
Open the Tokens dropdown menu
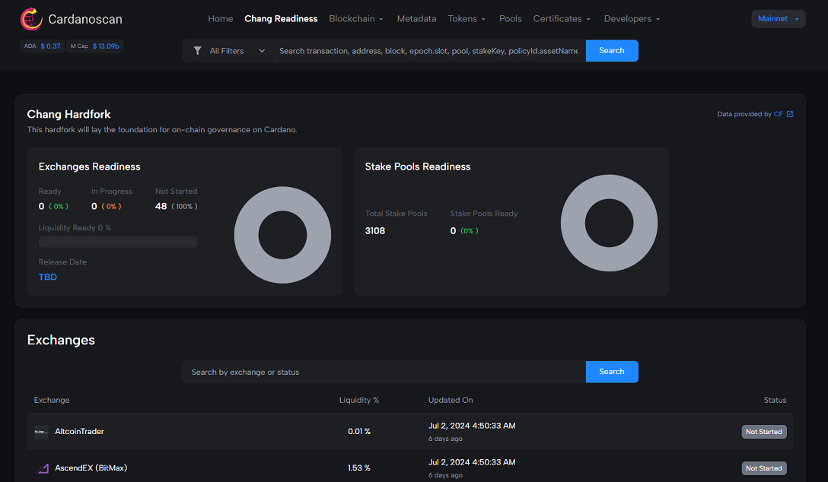coord(467,19)
